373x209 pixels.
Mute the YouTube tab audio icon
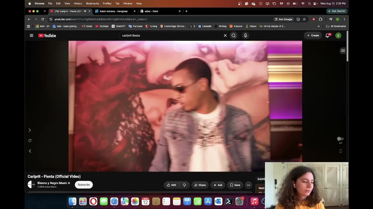(x=85, y=11)
